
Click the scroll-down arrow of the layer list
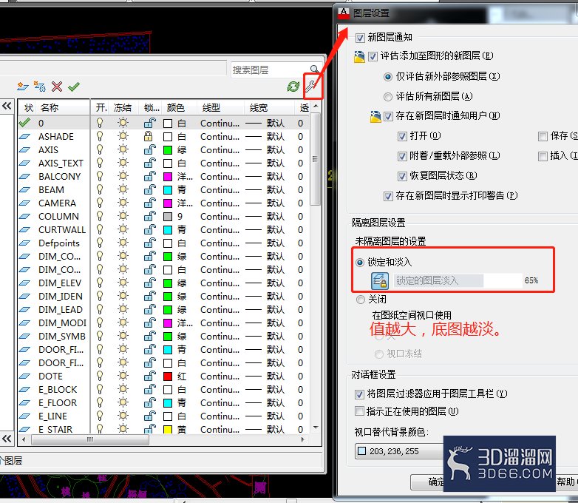316,428
